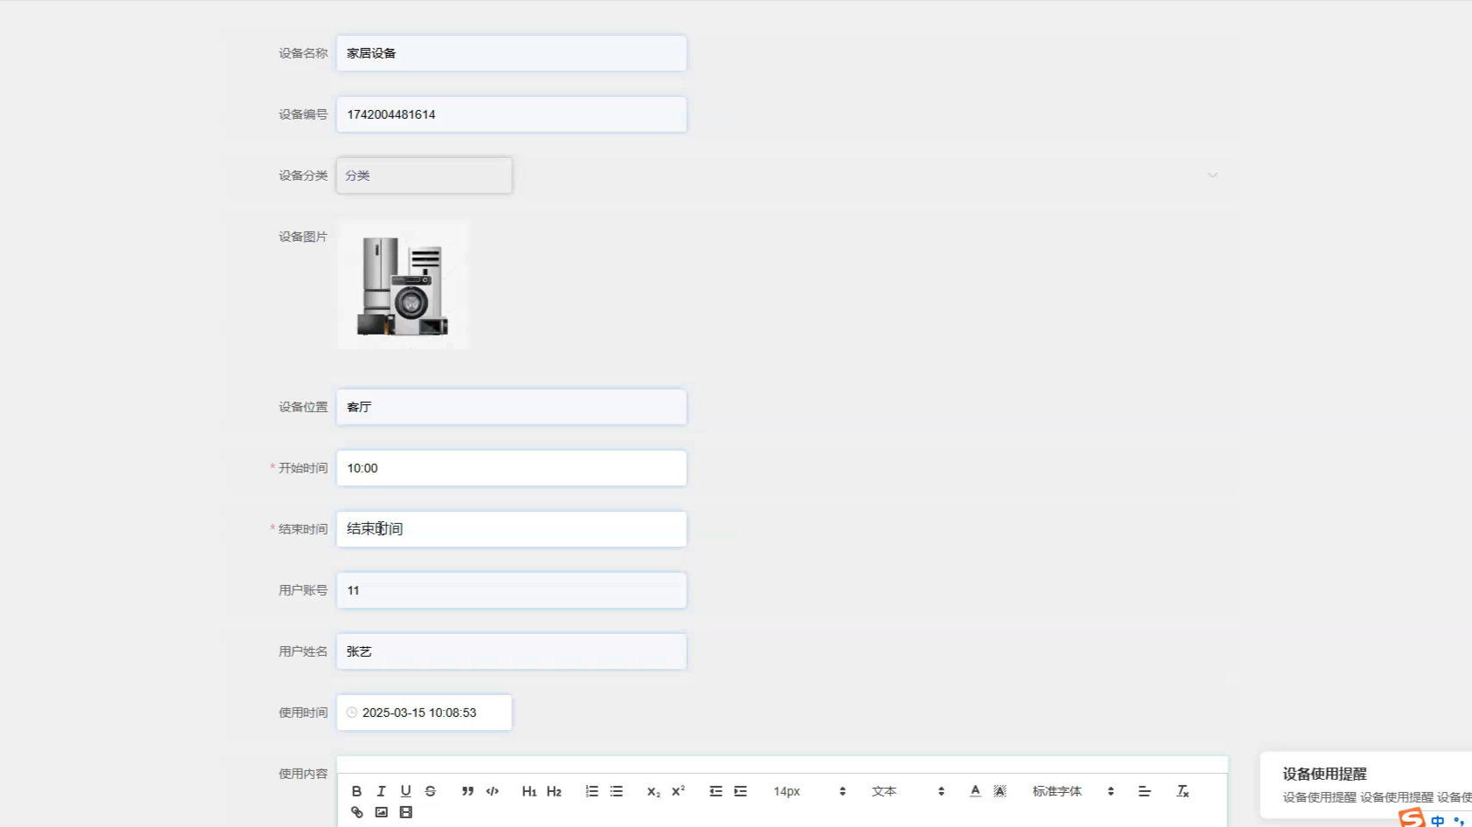Apply Heading 1 style in the editor
The width and height of the screenshot is (1472, 827).
point(529,791)
